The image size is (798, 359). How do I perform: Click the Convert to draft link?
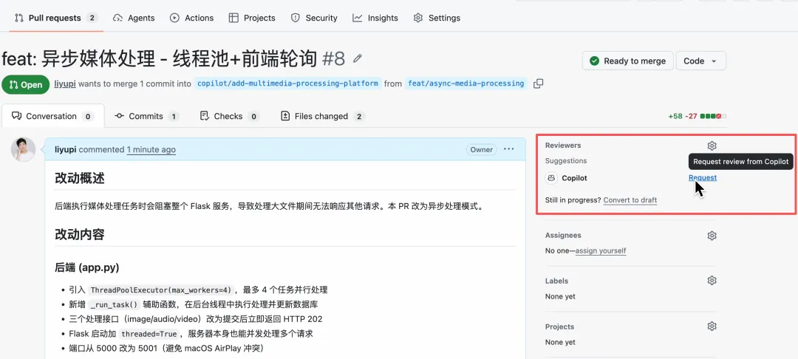(630, 200)
